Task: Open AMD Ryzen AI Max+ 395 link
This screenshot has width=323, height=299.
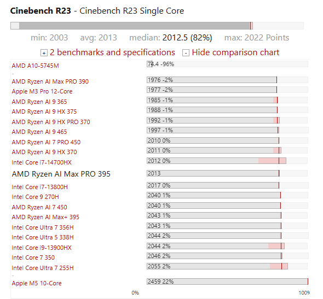Action: [x=45, y=217]
